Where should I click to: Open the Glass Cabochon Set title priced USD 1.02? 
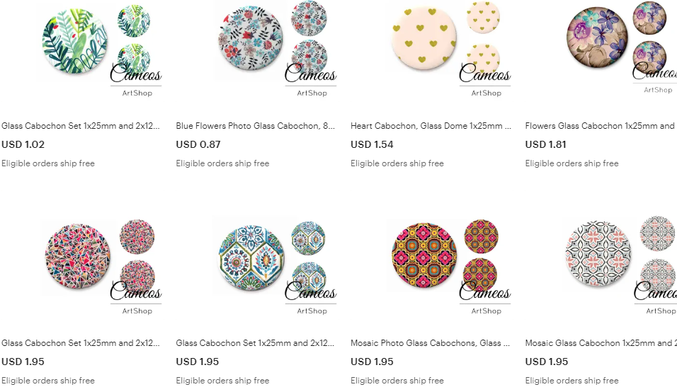(80, 126)
